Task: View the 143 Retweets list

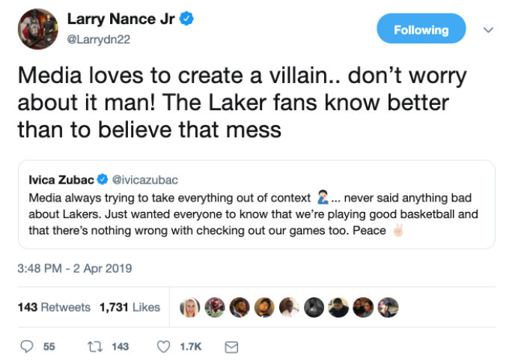Action: 54,307
